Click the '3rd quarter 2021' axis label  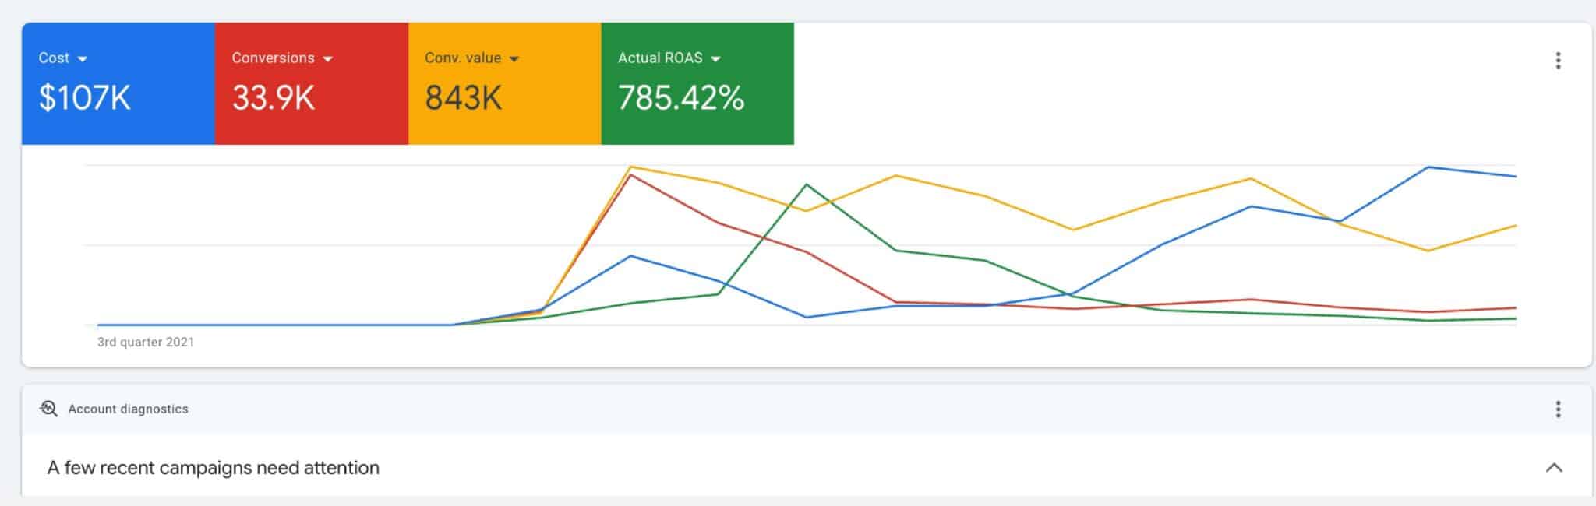tap(146, 342)
